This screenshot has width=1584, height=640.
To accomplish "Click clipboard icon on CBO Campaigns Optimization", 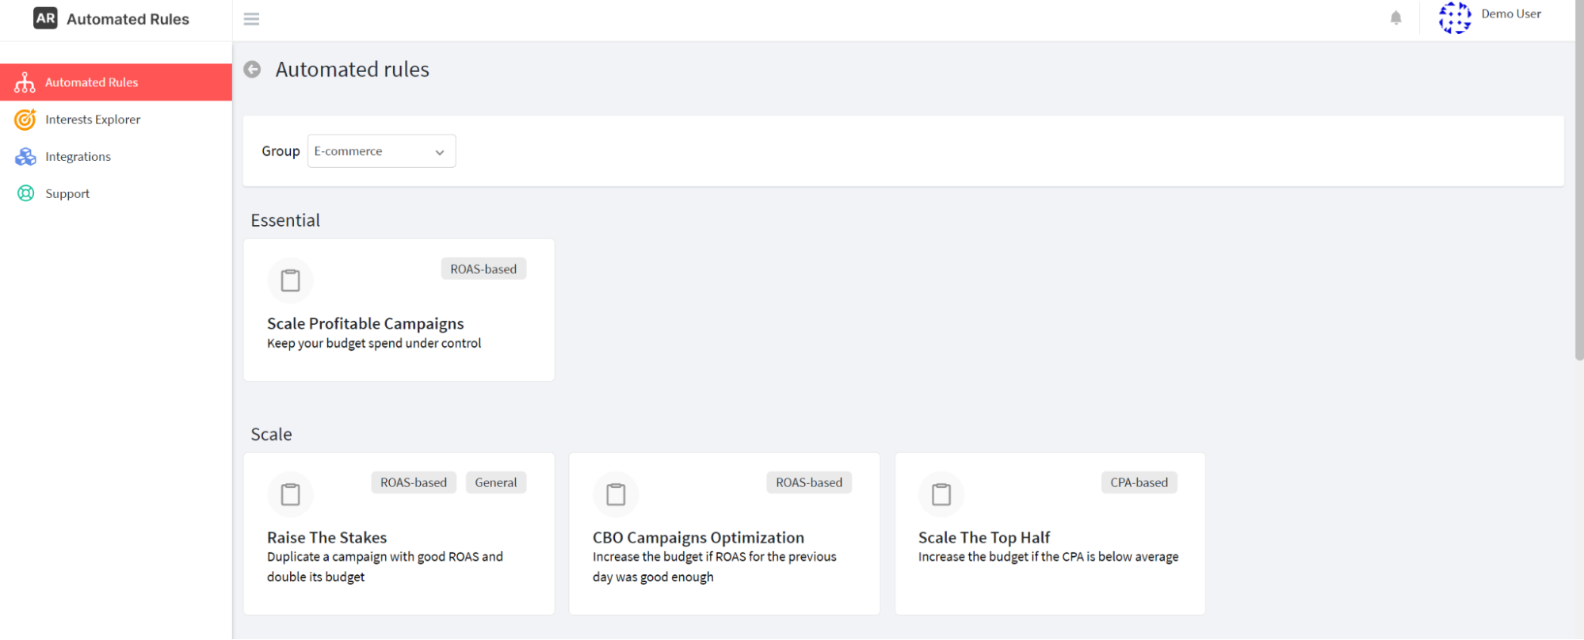I will pyautogui.click(x=616, y=494).
